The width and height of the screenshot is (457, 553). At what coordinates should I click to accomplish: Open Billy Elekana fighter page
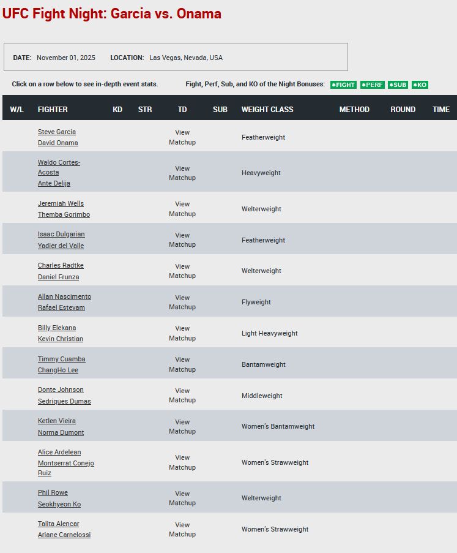click(x=57, y=328)
